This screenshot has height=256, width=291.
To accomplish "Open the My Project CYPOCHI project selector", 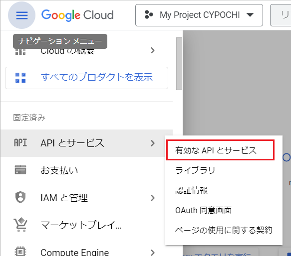I will pos(199,15).
